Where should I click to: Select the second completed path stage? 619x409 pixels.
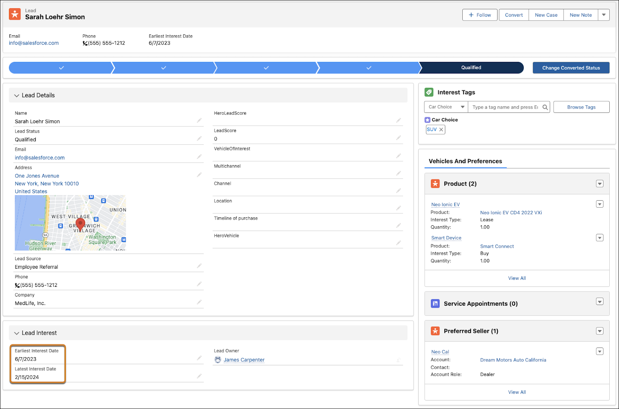point(164,68)
